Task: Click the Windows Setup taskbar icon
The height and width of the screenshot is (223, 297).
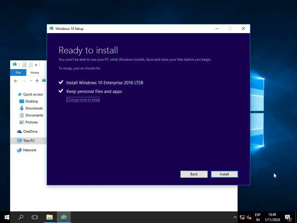Action: pos(64,217)
